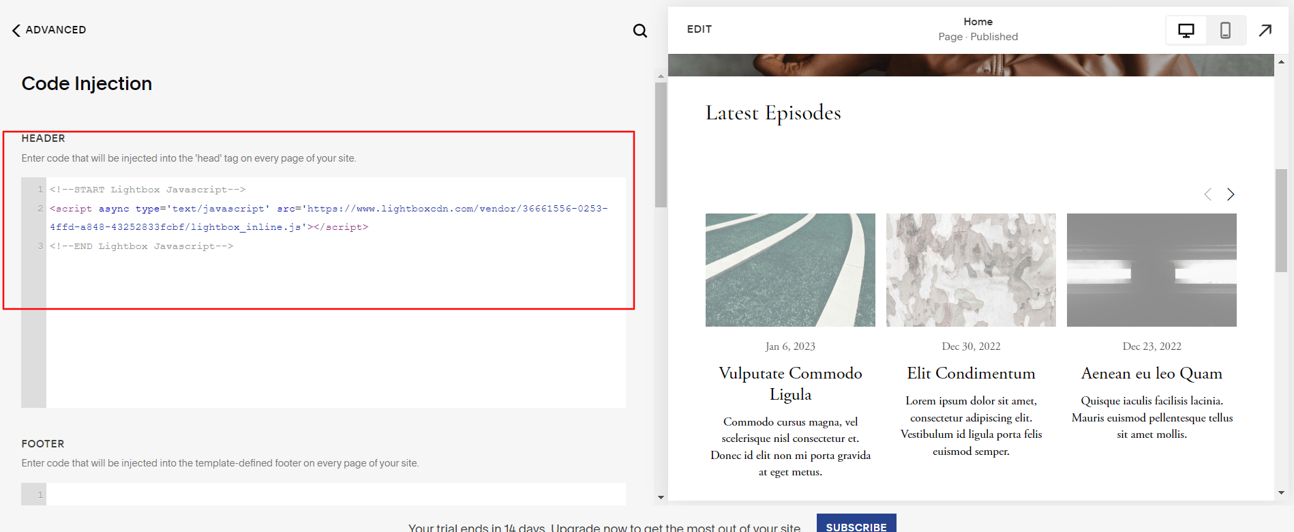Open the search magnifier icon

pyautogui.click(x=640, y=31)
